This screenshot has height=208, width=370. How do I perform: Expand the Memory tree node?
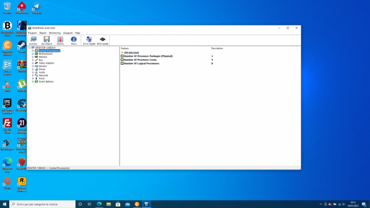(x=33, y=57)
